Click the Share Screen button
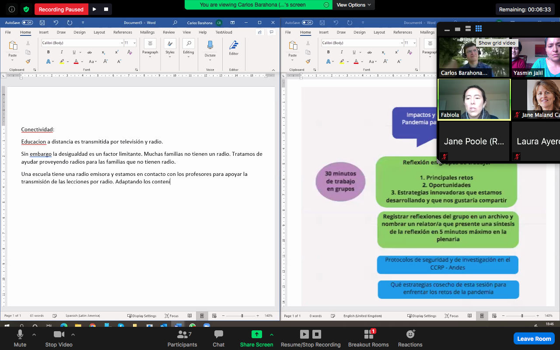The height and width of the screenshot is (350, 560). [x=256, y=338]
